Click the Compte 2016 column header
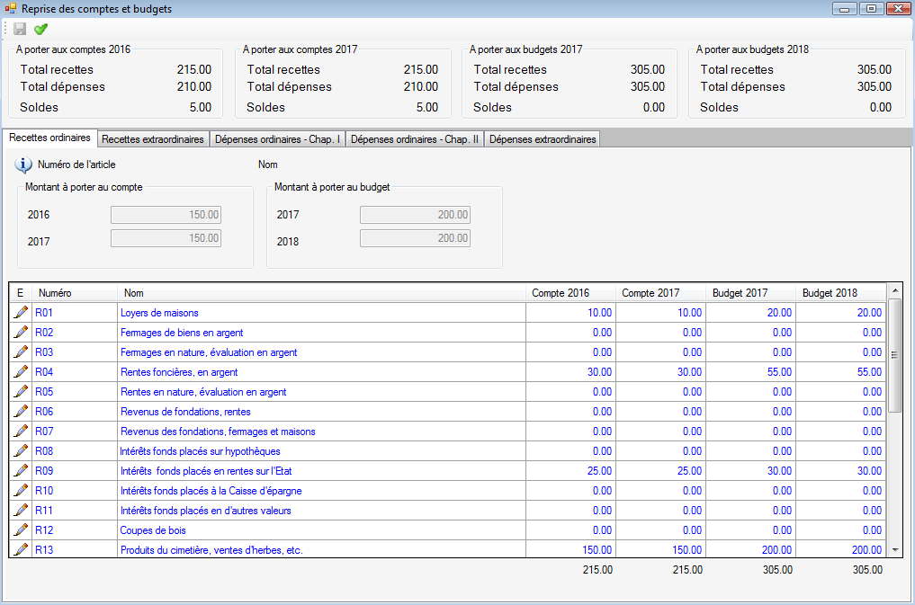915x605 pixels. coord(570,292)
